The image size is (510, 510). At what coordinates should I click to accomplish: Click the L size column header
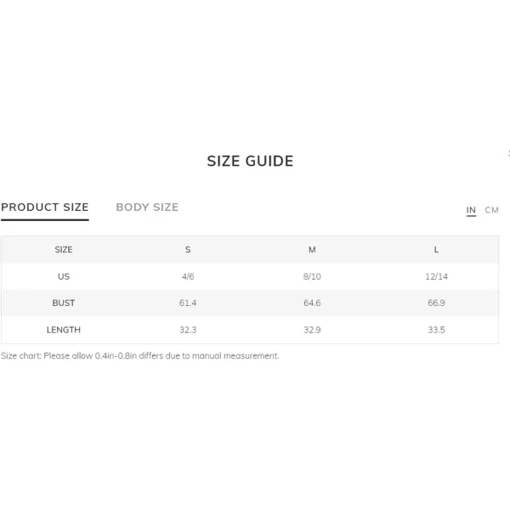click(436, 250)
